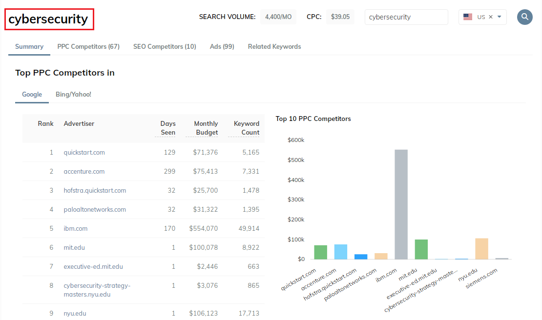This screenshot has width=542, height=320.
Task: Click the green quickstart.com chart bar
Action: [x=320, y=252]
